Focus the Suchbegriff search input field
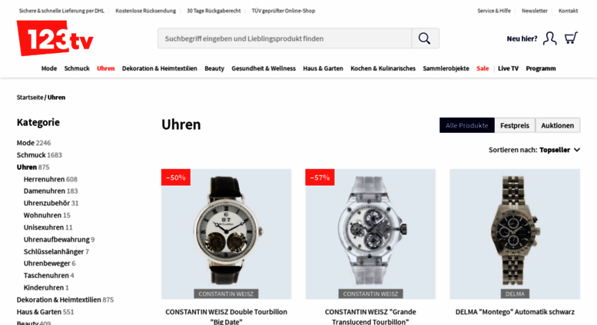This screenshot has width=597, height=325. click(x=285, y=38)
